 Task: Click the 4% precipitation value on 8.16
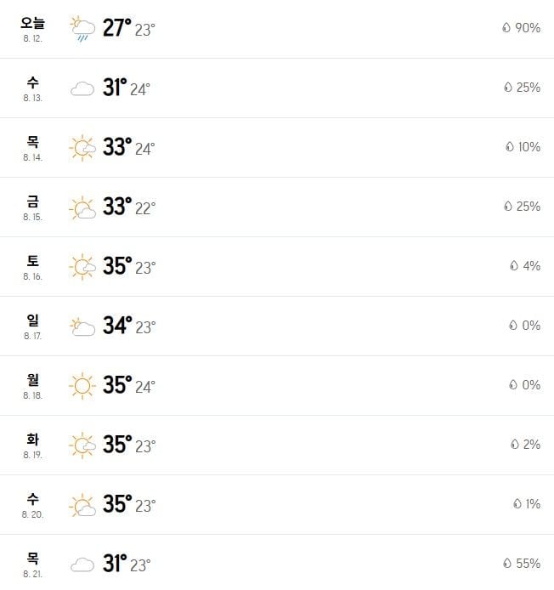[531, 266]
